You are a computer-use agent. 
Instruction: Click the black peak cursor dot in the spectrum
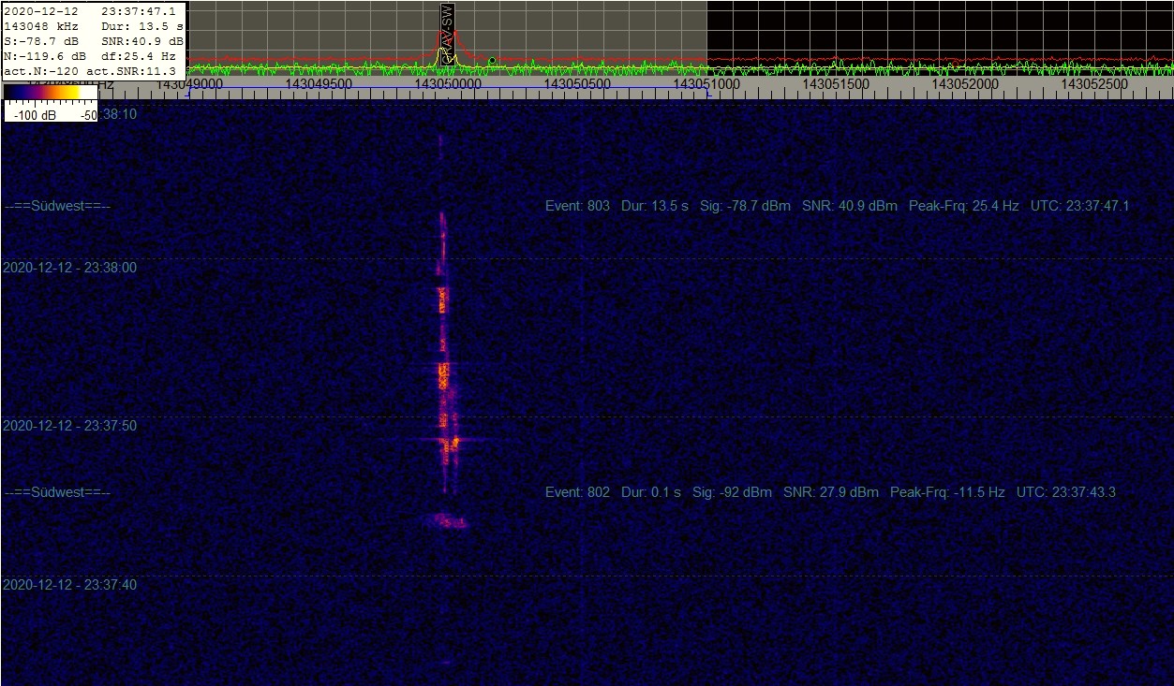click(492, 61)
